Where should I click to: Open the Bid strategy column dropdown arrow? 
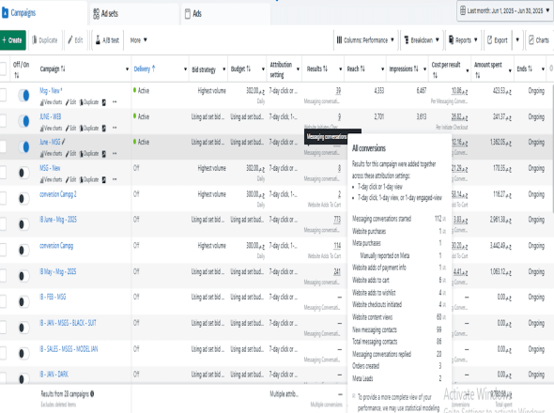224,69
